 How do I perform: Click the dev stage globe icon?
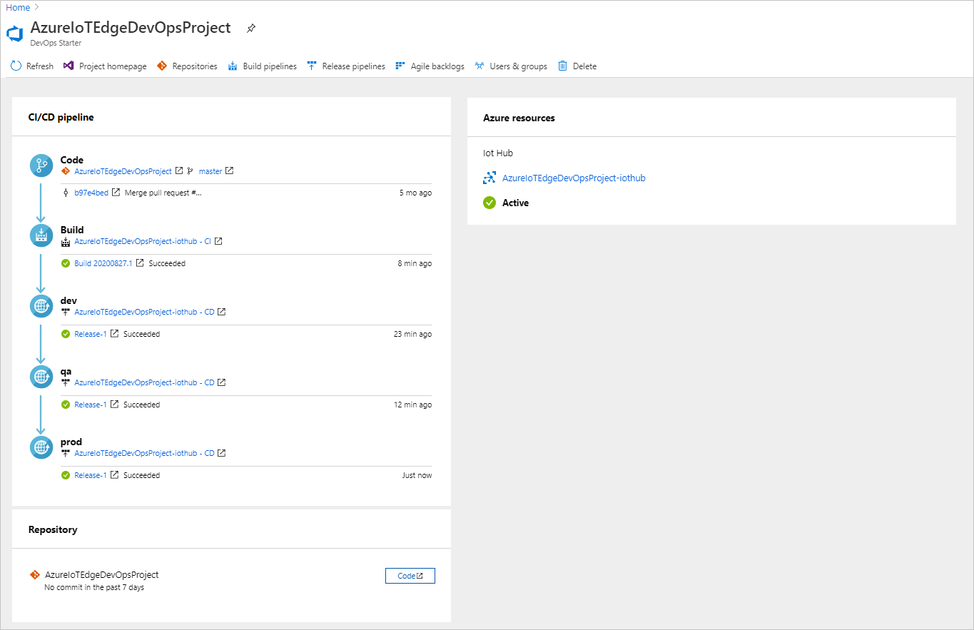(x=41, y=306)
